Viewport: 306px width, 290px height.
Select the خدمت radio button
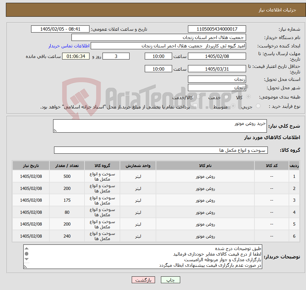226,97
